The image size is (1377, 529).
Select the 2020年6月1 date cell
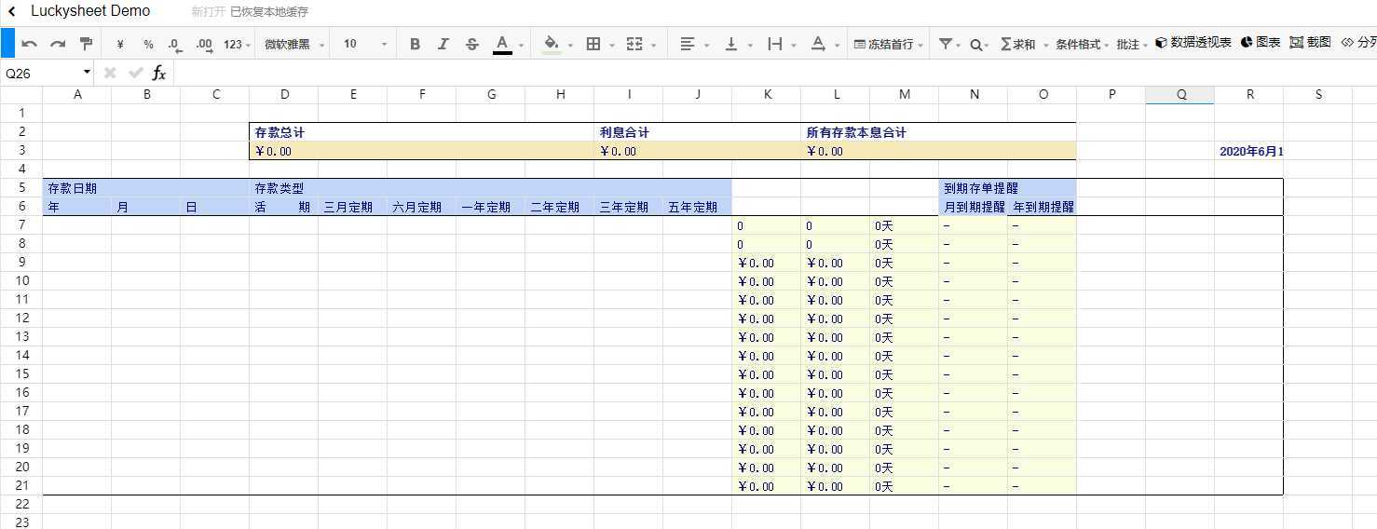click(1249, 151)
